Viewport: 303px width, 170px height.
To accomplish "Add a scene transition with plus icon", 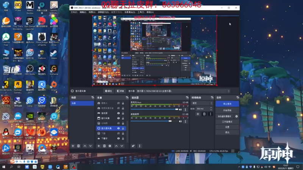I will 198,114.
